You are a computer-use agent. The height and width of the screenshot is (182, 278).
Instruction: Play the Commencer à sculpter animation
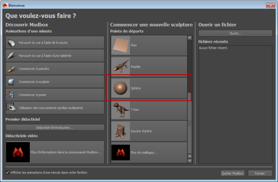coord(55,82)
